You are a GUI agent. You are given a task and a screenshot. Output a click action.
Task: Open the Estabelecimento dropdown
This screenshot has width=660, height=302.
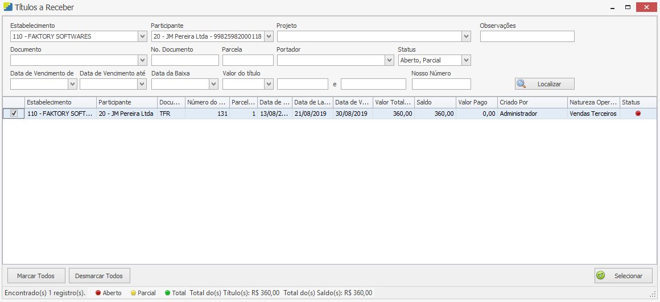tap(142, 36)
